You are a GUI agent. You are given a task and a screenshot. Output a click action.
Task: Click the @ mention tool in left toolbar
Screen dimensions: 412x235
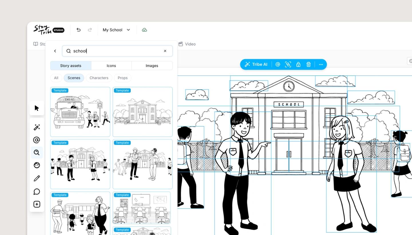tap(37, 140)
